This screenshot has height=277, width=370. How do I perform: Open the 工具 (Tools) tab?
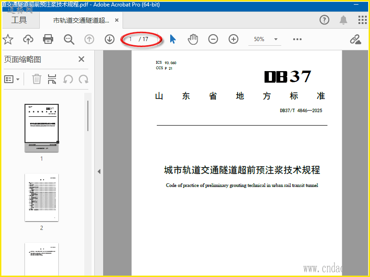(19, 20)
